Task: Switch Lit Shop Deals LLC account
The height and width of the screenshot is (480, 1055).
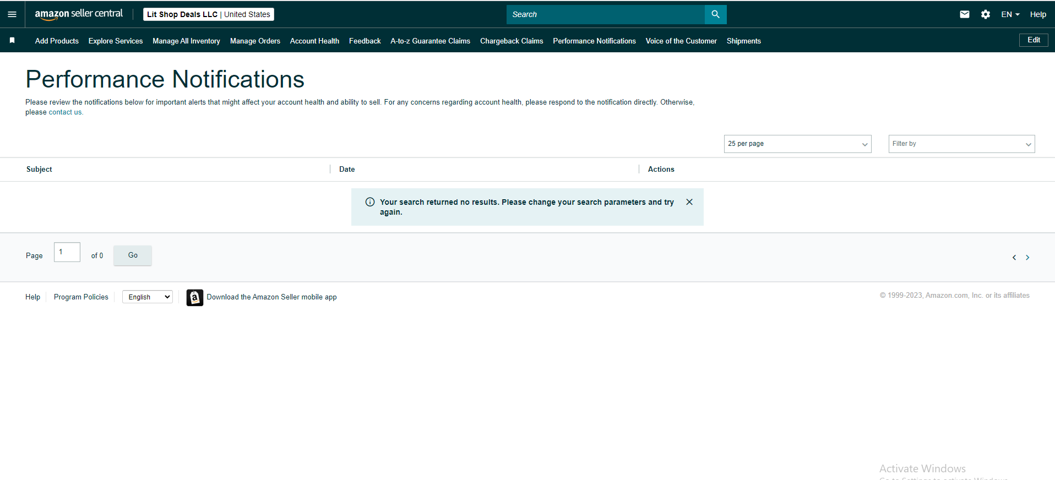Action: click(x=209, y=14)
